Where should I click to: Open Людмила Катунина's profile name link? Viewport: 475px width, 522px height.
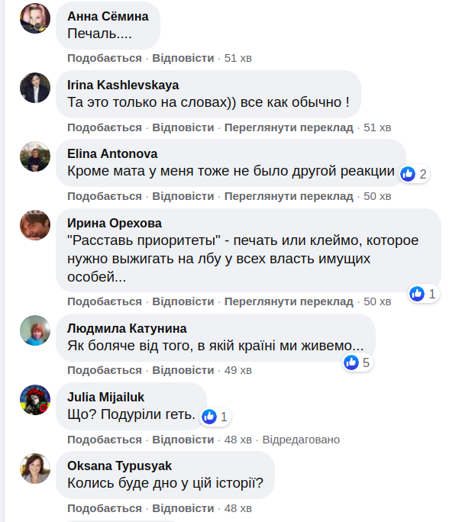coord(127,328)
